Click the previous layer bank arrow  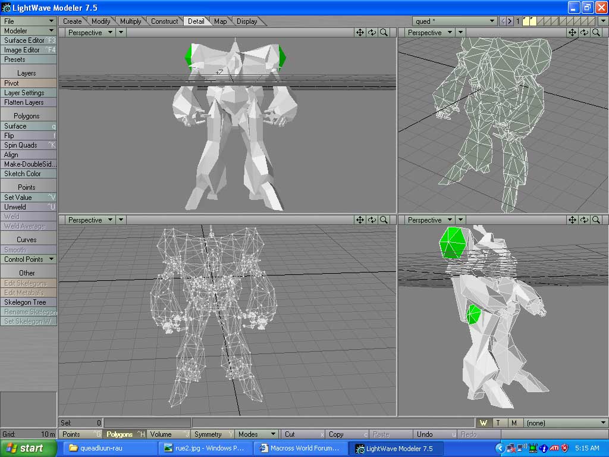[x=503, y=21]
